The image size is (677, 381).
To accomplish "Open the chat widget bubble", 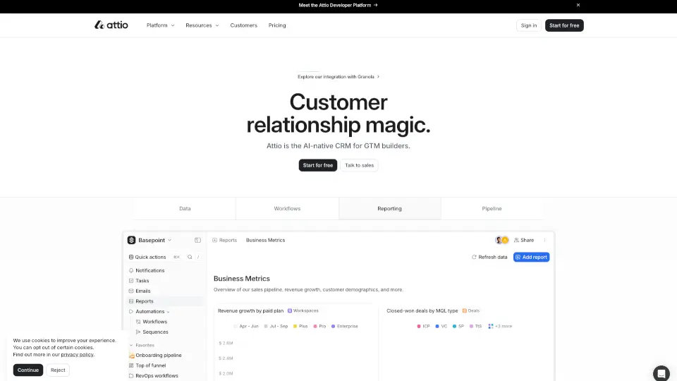I will pyautogui.click(x=661, y=373).
